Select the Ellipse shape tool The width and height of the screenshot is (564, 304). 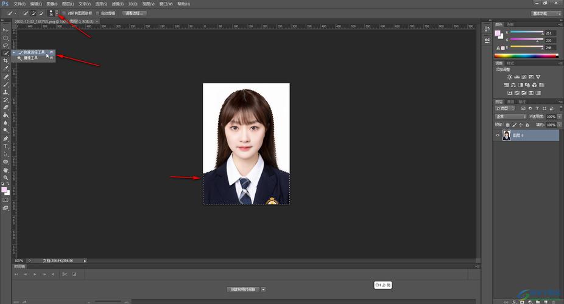click(5, 162)
